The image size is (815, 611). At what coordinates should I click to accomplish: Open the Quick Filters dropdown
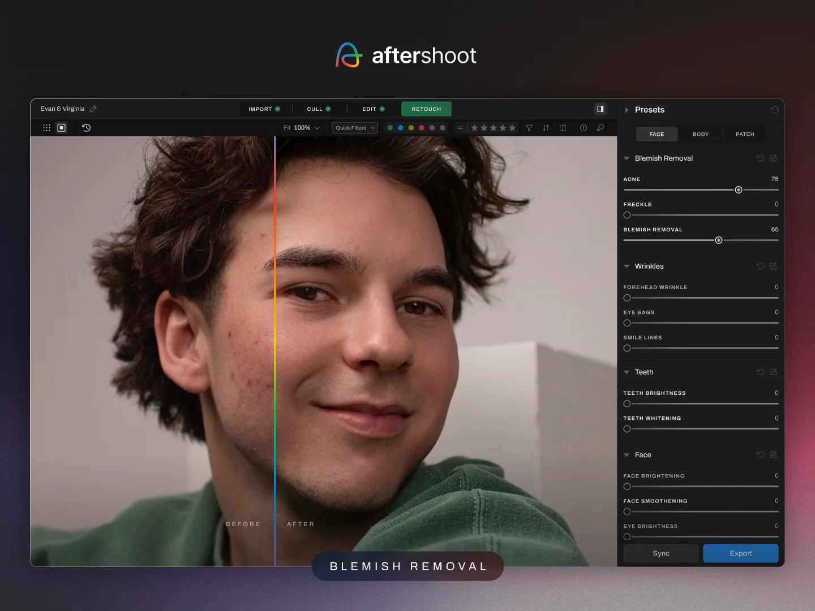coord(354,128)
